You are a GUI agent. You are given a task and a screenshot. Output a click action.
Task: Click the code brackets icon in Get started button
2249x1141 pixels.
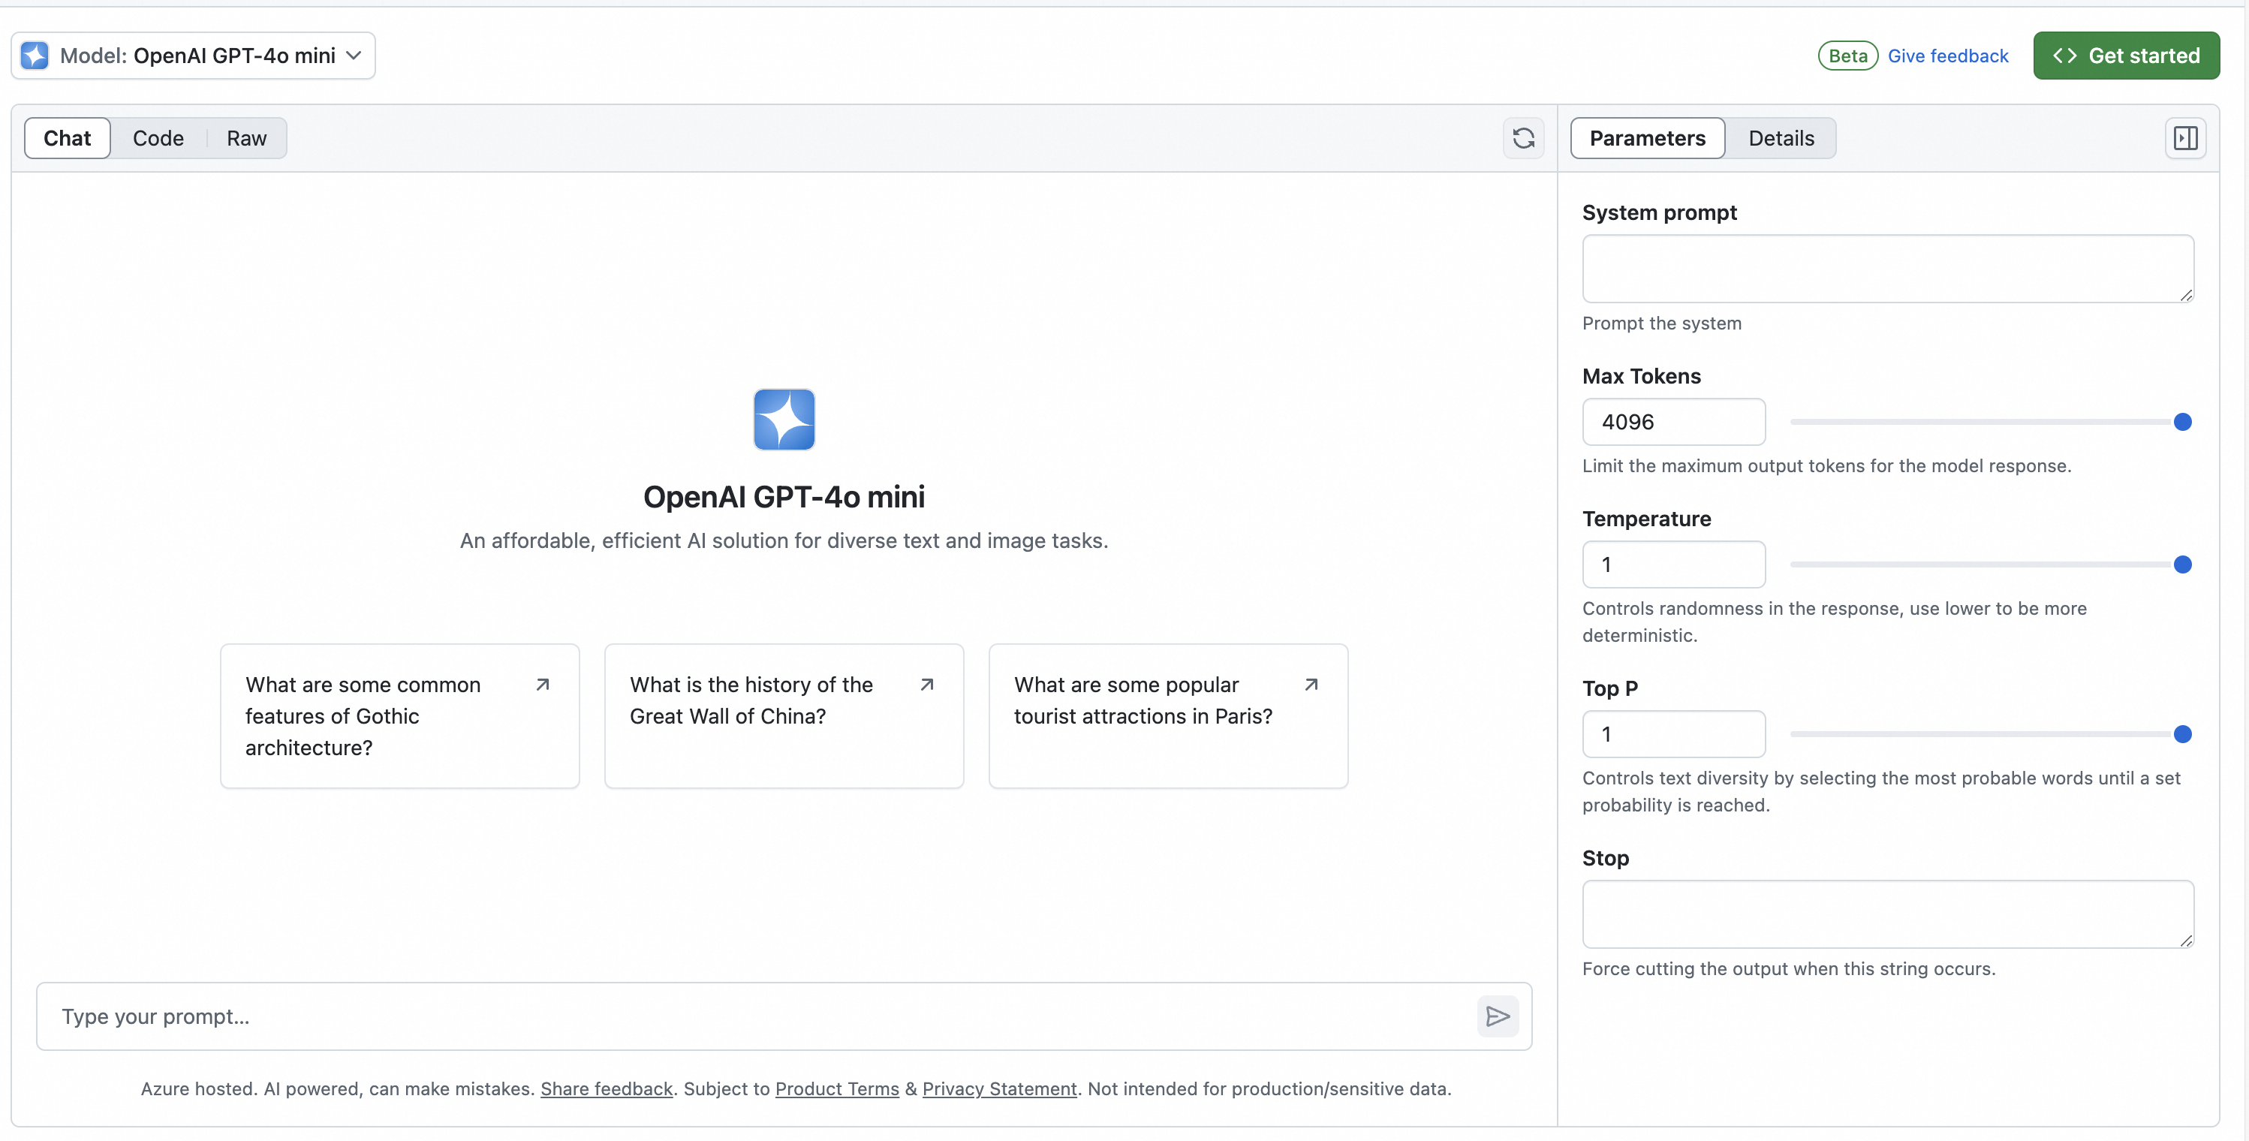pyautogui.click(x=2066, y=55)
